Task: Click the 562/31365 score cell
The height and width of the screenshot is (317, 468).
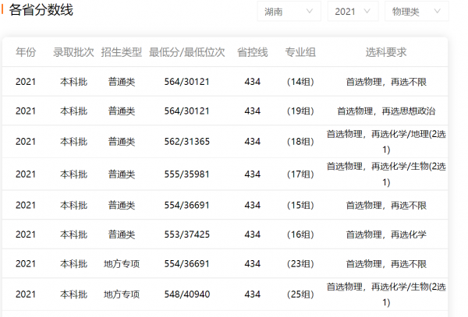Action: 187,142
